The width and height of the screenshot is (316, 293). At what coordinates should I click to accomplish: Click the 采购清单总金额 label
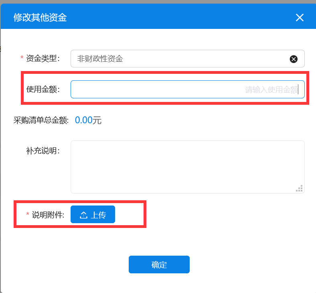(41, 120)
